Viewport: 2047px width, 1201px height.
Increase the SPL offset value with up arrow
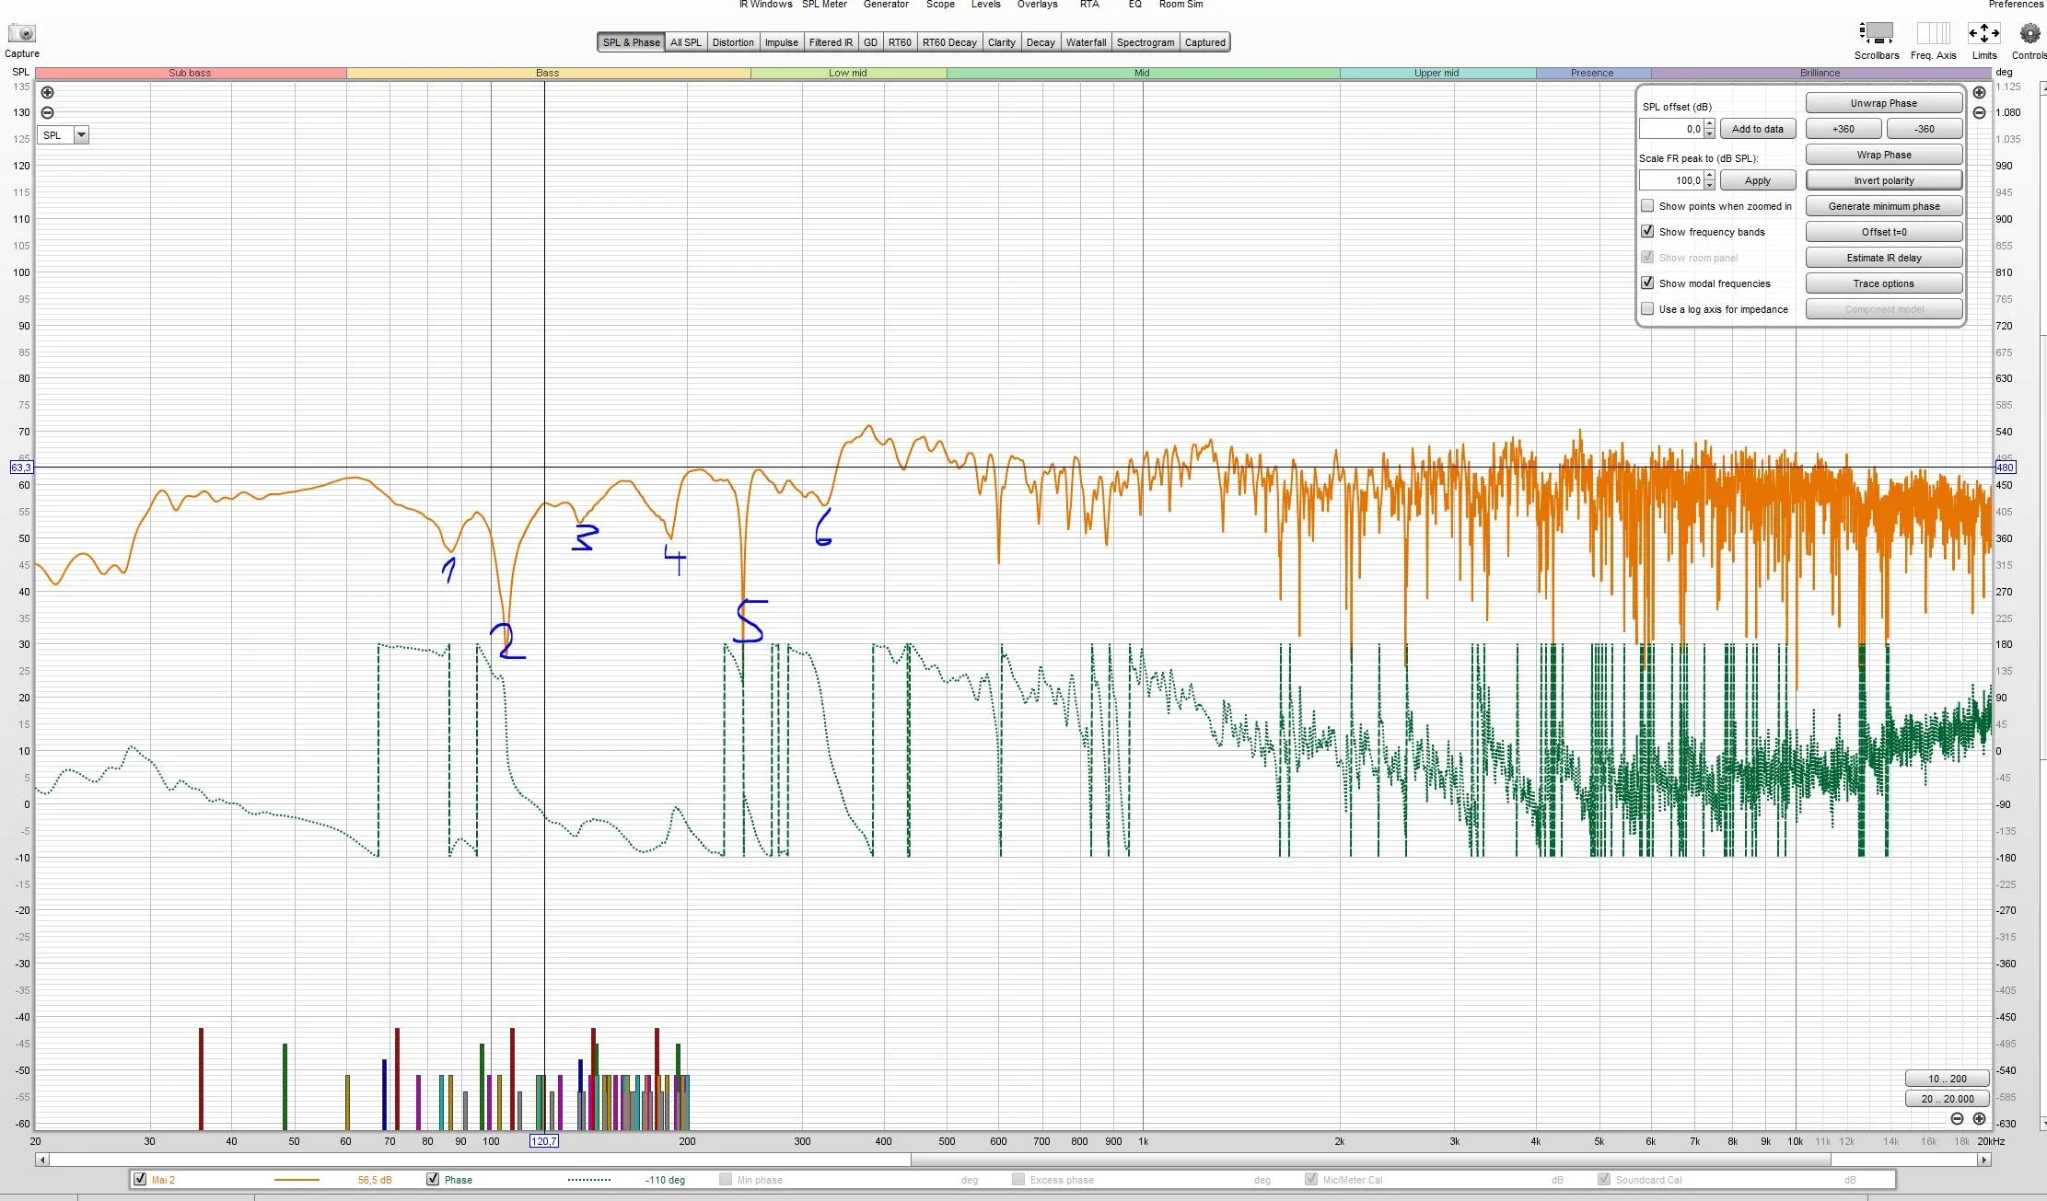(x=1709, y=124)
